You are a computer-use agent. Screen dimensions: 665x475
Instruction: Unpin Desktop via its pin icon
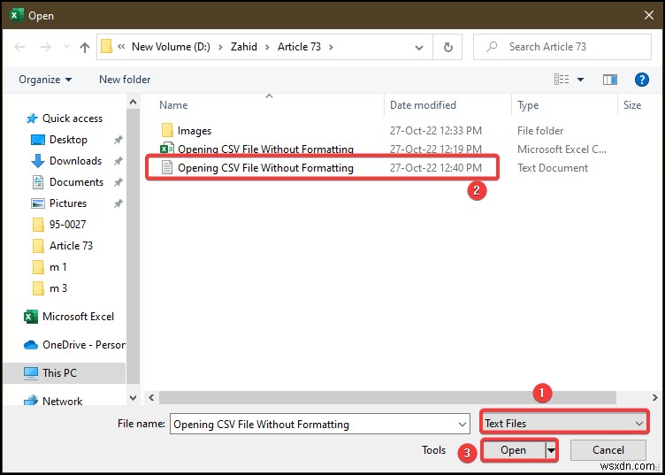pos(118,140)
